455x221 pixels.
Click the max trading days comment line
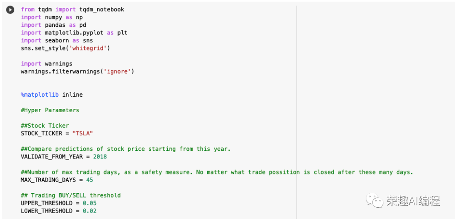(x=217, y=172)
